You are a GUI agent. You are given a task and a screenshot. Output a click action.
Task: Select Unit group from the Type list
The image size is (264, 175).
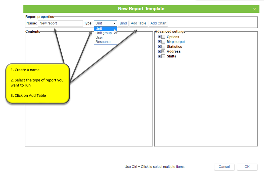[x=103, y=33]
